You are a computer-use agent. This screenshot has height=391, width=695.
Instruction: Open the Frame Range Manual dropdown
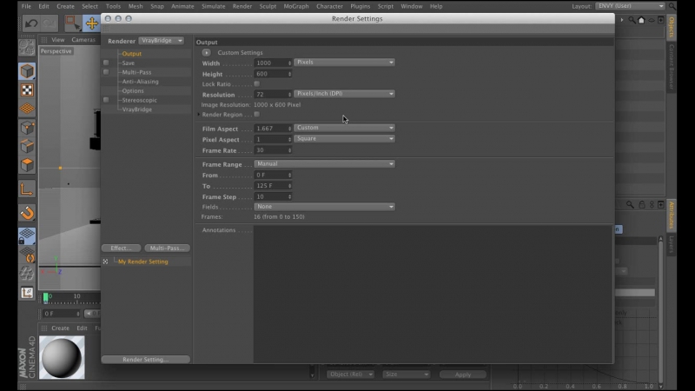324,164
